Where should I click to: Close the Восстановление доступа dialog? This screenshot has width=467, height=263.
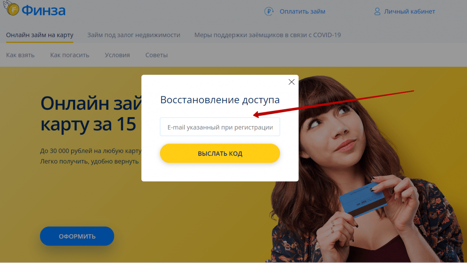pyautogui.click(x=291, y=82)
